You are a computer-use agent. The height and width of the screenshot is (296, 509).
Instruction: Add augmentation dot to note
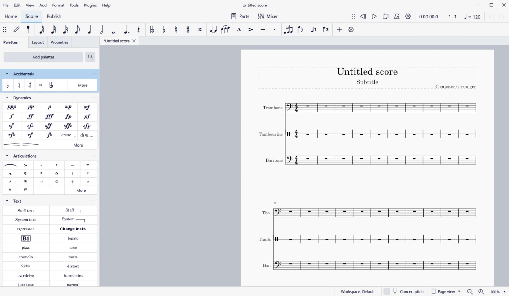click(x=126, y=29)
